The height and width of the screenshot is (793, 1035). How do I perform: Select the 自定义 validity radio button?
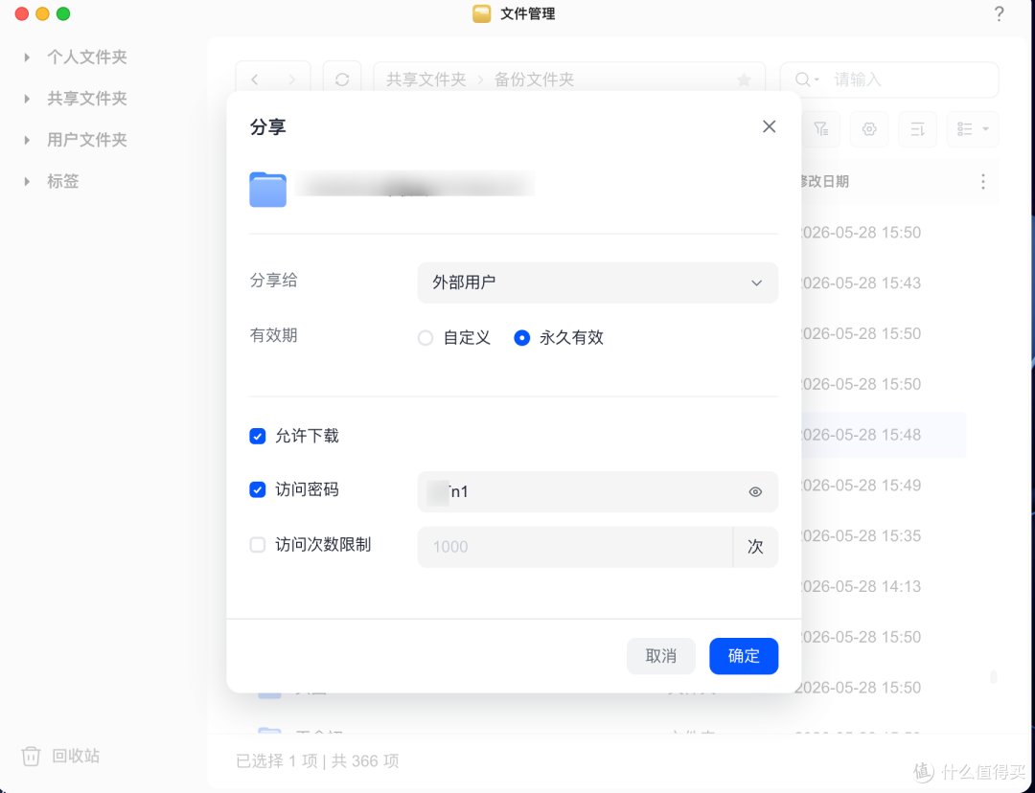click(425, 338)
